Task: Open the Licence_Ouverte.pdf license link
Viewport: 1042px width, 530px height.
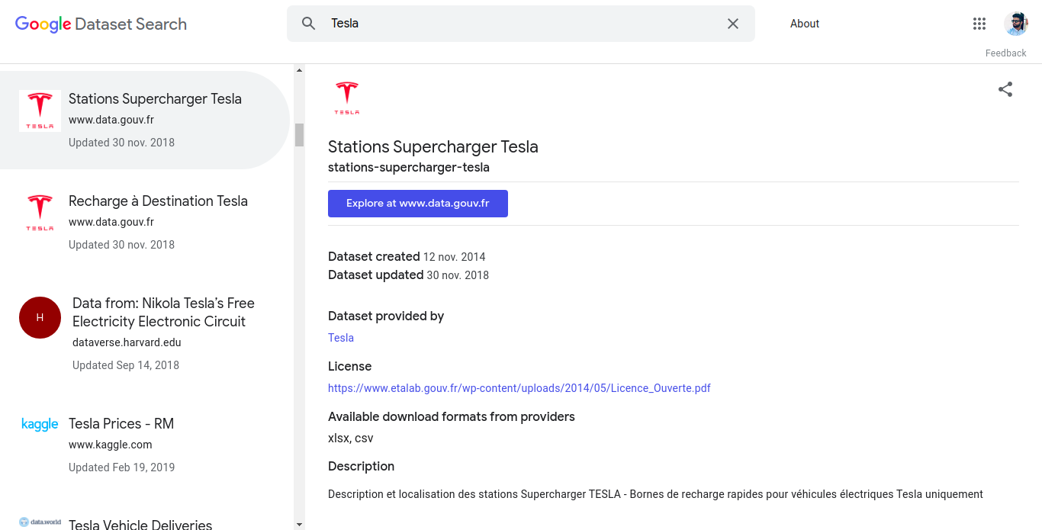Action: tap(519, 388)
